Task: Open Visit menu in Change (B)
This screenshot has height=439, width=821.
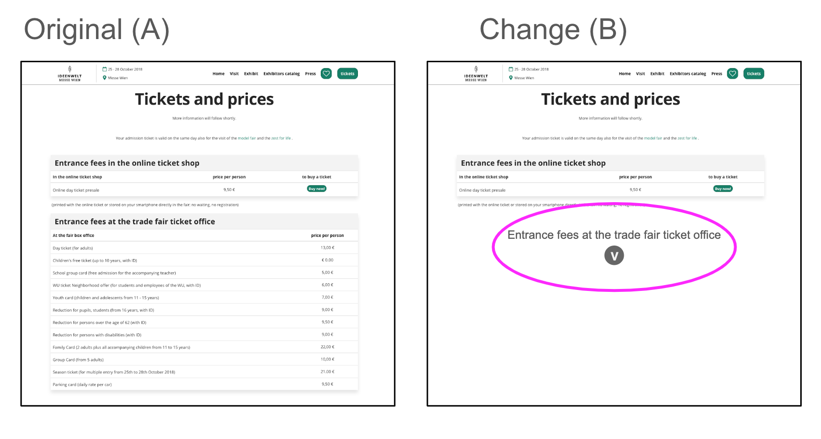Action: pos(640,74)
